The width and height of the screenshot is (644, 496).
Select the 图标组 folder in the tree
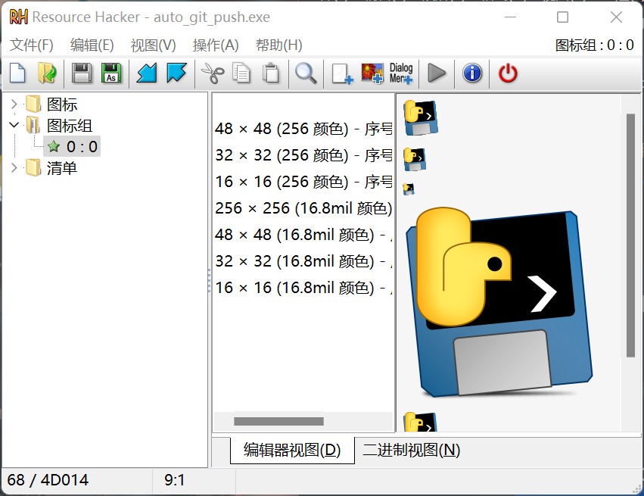[70, 126]
